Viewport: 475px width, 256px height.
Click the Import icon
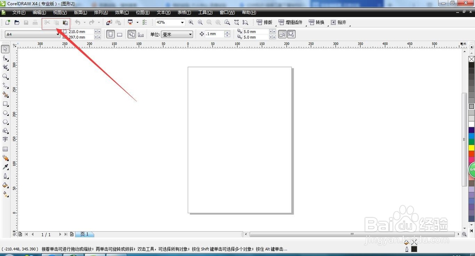point(109,22)
